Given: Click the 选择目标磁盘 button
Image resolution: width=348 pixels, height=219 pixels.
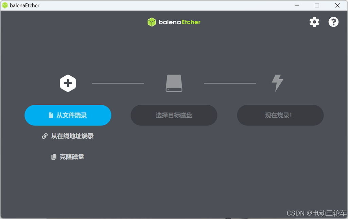Looking at the screenshot, I should (x=174, y=115).
